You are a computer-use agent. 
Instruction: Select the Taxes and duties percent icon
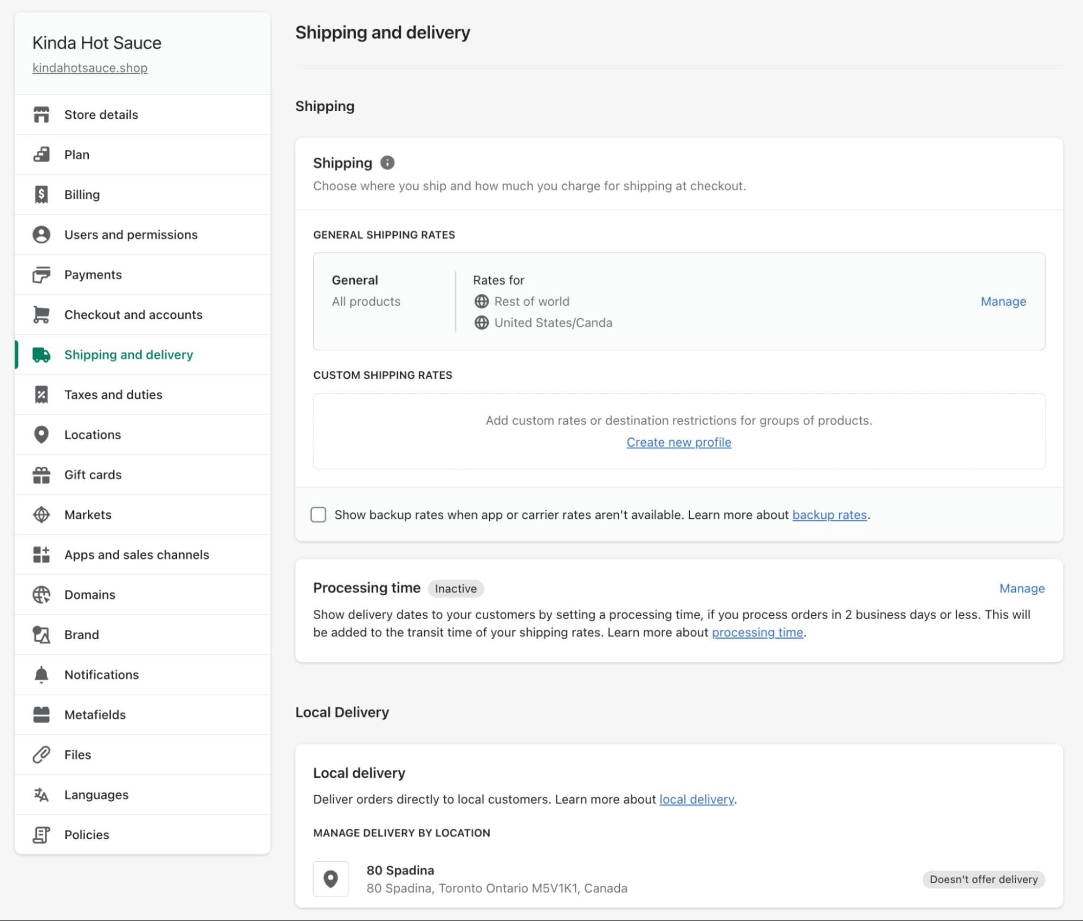[x=41, y=394]
